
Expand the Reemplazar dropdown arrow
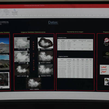[x=10, y=11]
